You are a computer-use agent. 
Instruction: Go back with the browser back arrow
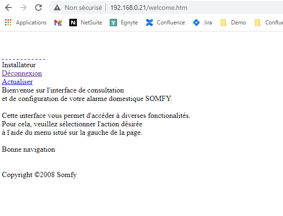coord(8,8)
